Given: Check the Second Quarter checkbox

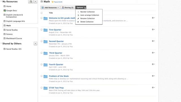Looking at the screenshot, I should [x=42, y=41].
